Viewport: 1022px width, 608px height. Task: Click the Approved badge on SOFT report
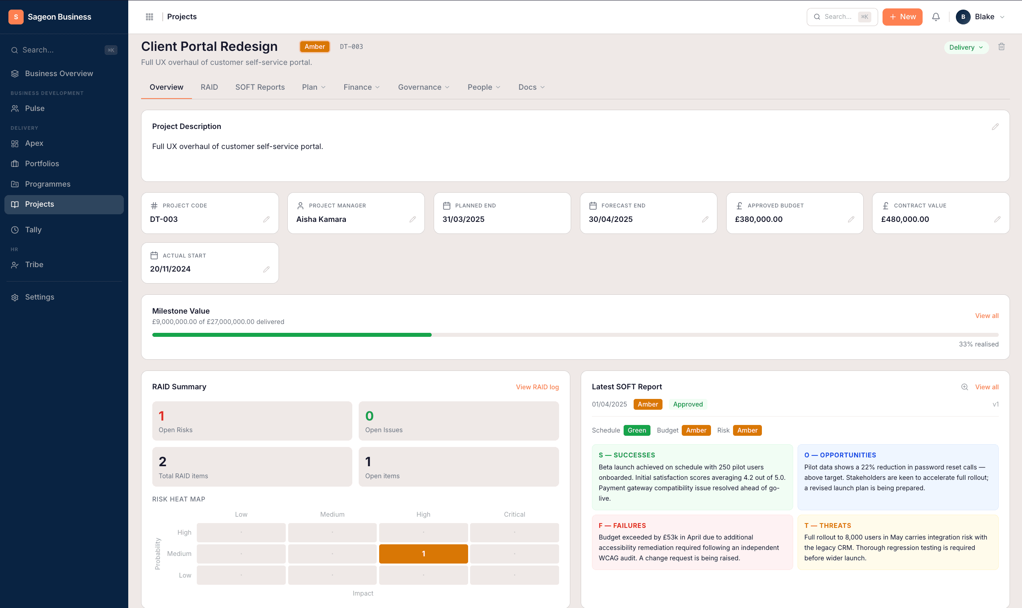coord(687,405)
